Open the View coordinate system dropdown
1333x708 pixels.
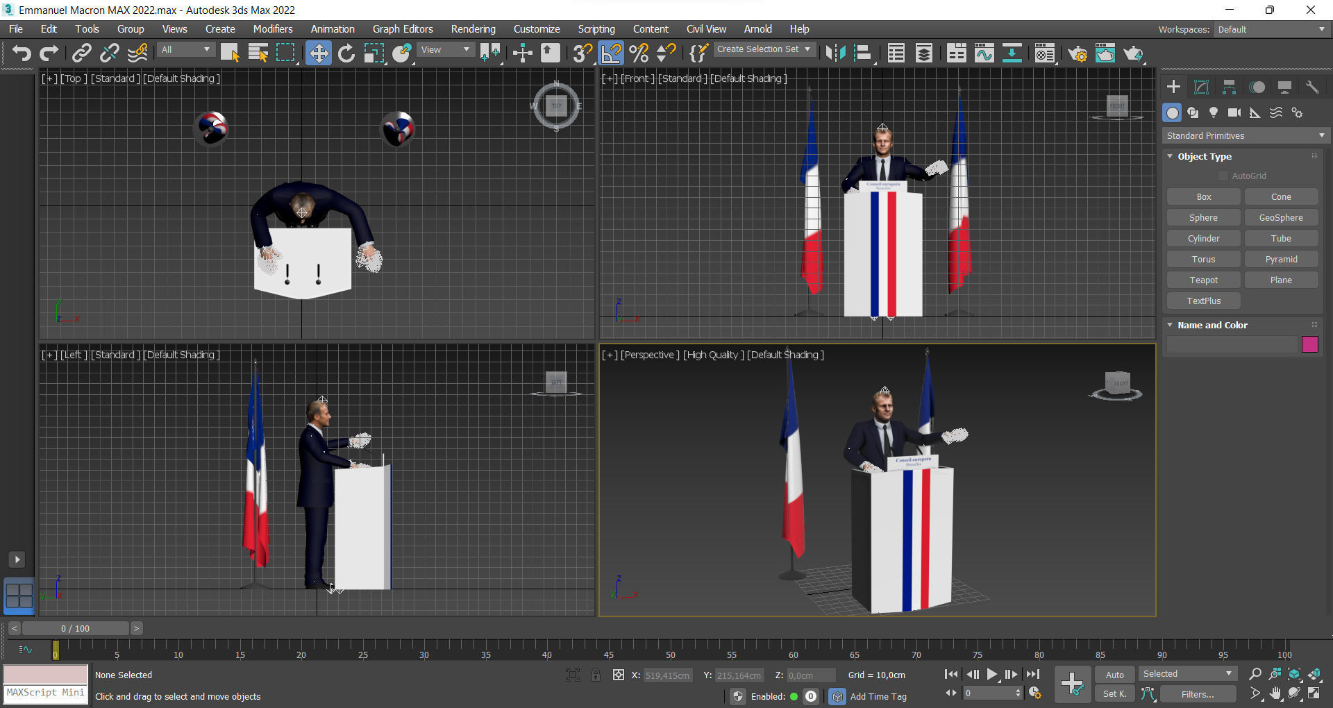445,50
